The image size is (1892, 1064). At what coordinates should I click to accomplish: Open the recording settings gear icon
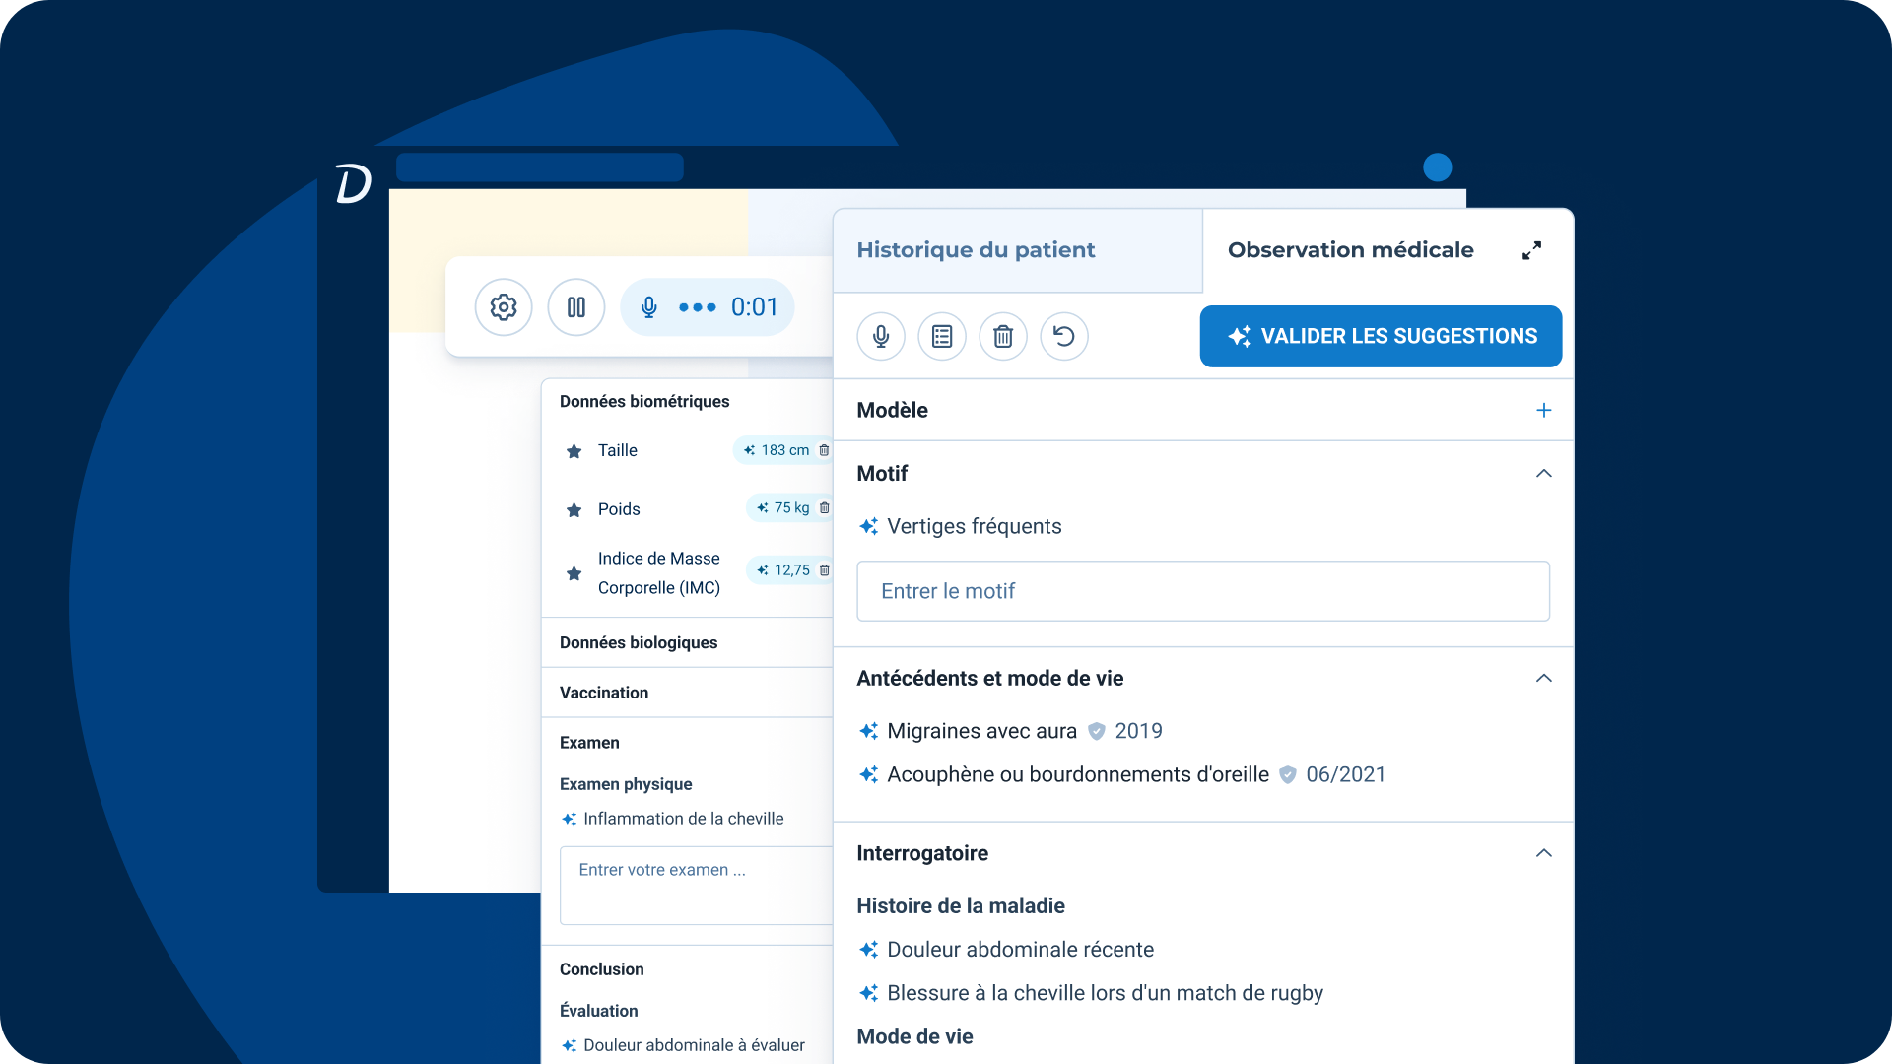(504, 307)
